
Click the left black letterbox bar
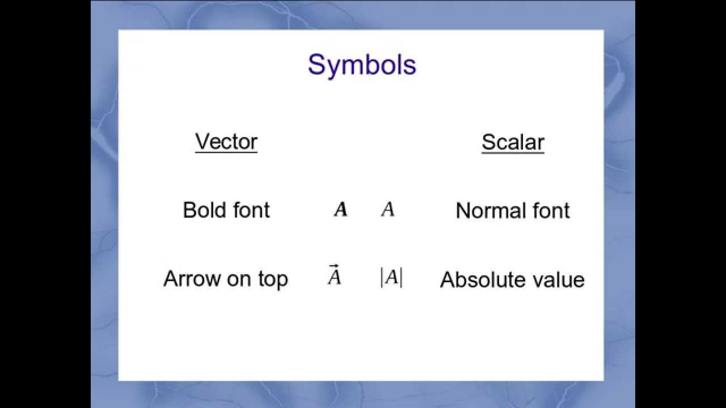[45, 204]
